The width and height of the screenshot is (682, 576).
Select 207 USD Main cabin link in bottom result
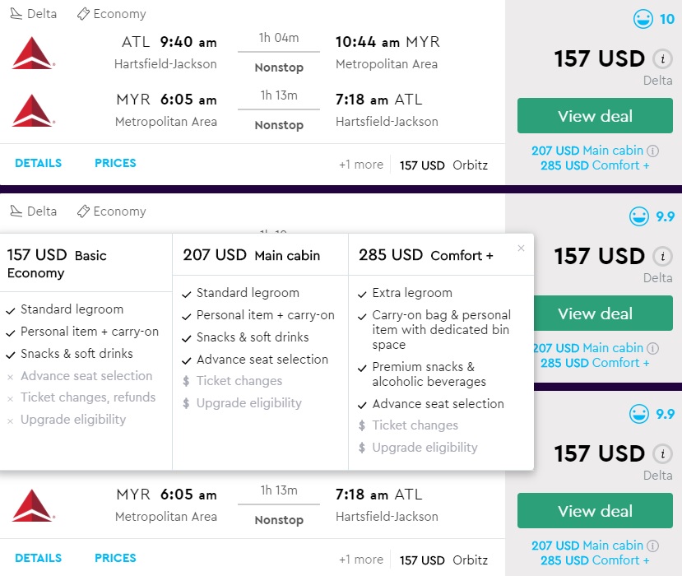pos(587,546)
